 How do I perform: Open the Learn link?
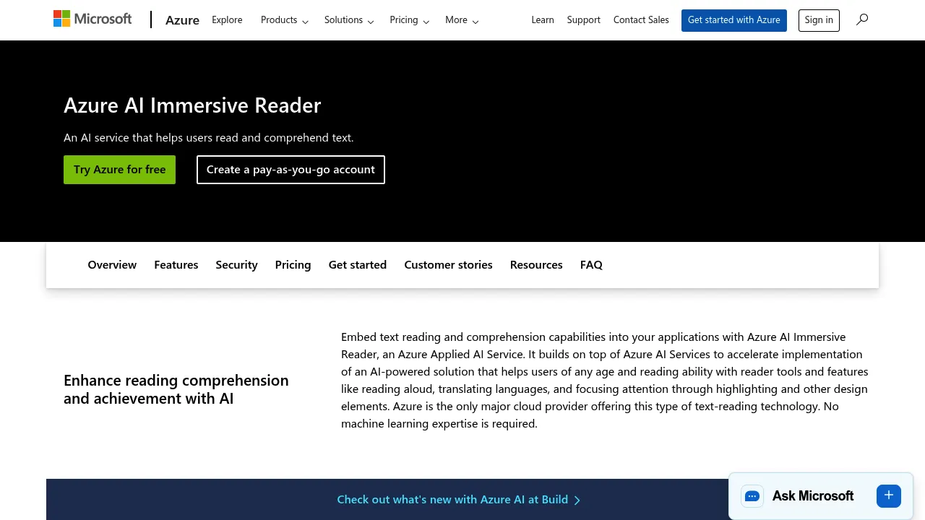click(543, 20)
